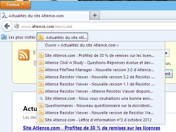The width and height of the screenshot is (176, 132).
Task: Open the Firefox application menu button
Action: [15, 5]
